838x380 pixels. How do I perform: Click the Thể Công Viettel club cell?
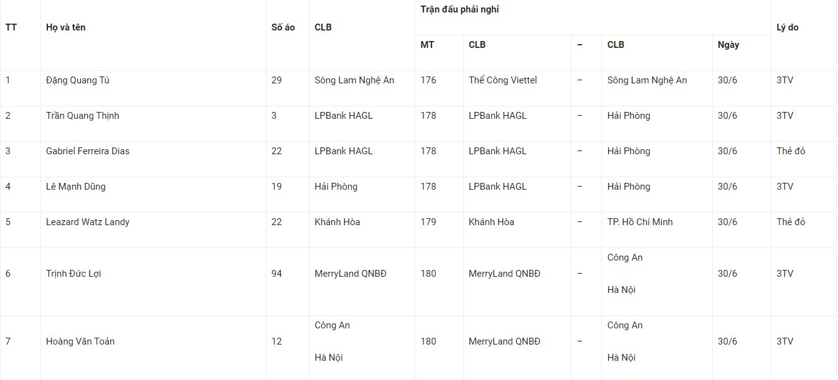coord(503,80)
